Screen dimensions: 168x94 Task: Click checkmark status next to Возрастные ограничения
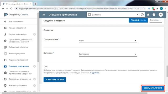click(34, 79)
